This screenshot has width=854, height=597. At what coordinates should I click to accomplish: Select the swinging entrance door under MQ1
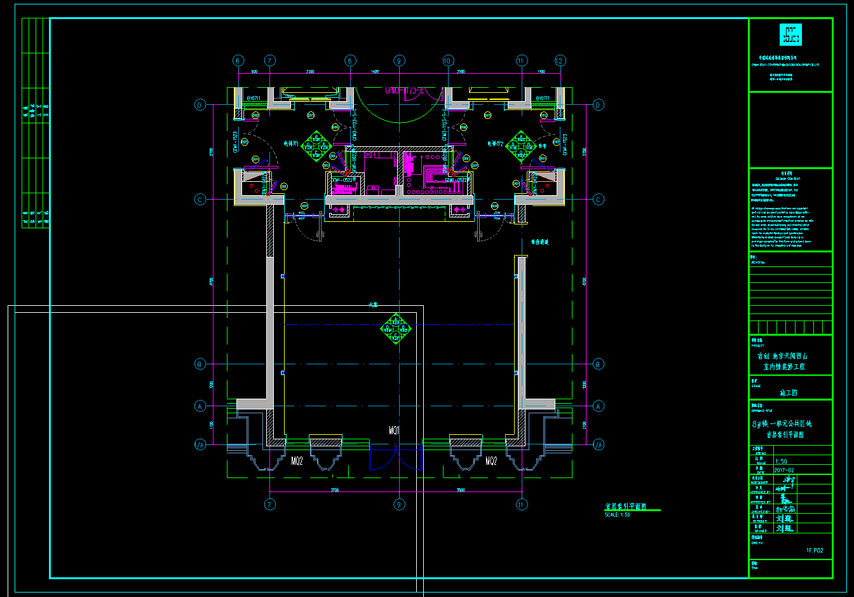coord(395,457)
